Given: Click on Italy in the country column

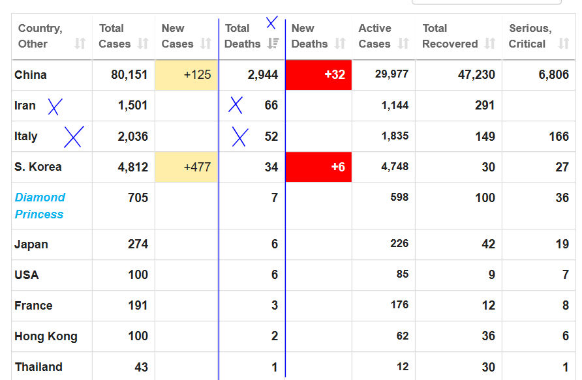Looking at the screenshot, I should [26, 136].
